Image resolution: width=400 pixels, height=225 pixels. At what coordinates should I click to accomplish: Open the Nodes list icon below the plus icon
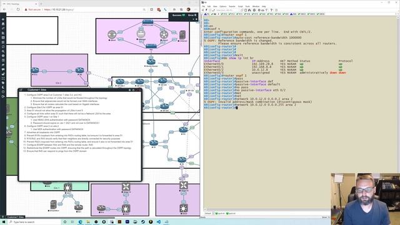(3, 24)
